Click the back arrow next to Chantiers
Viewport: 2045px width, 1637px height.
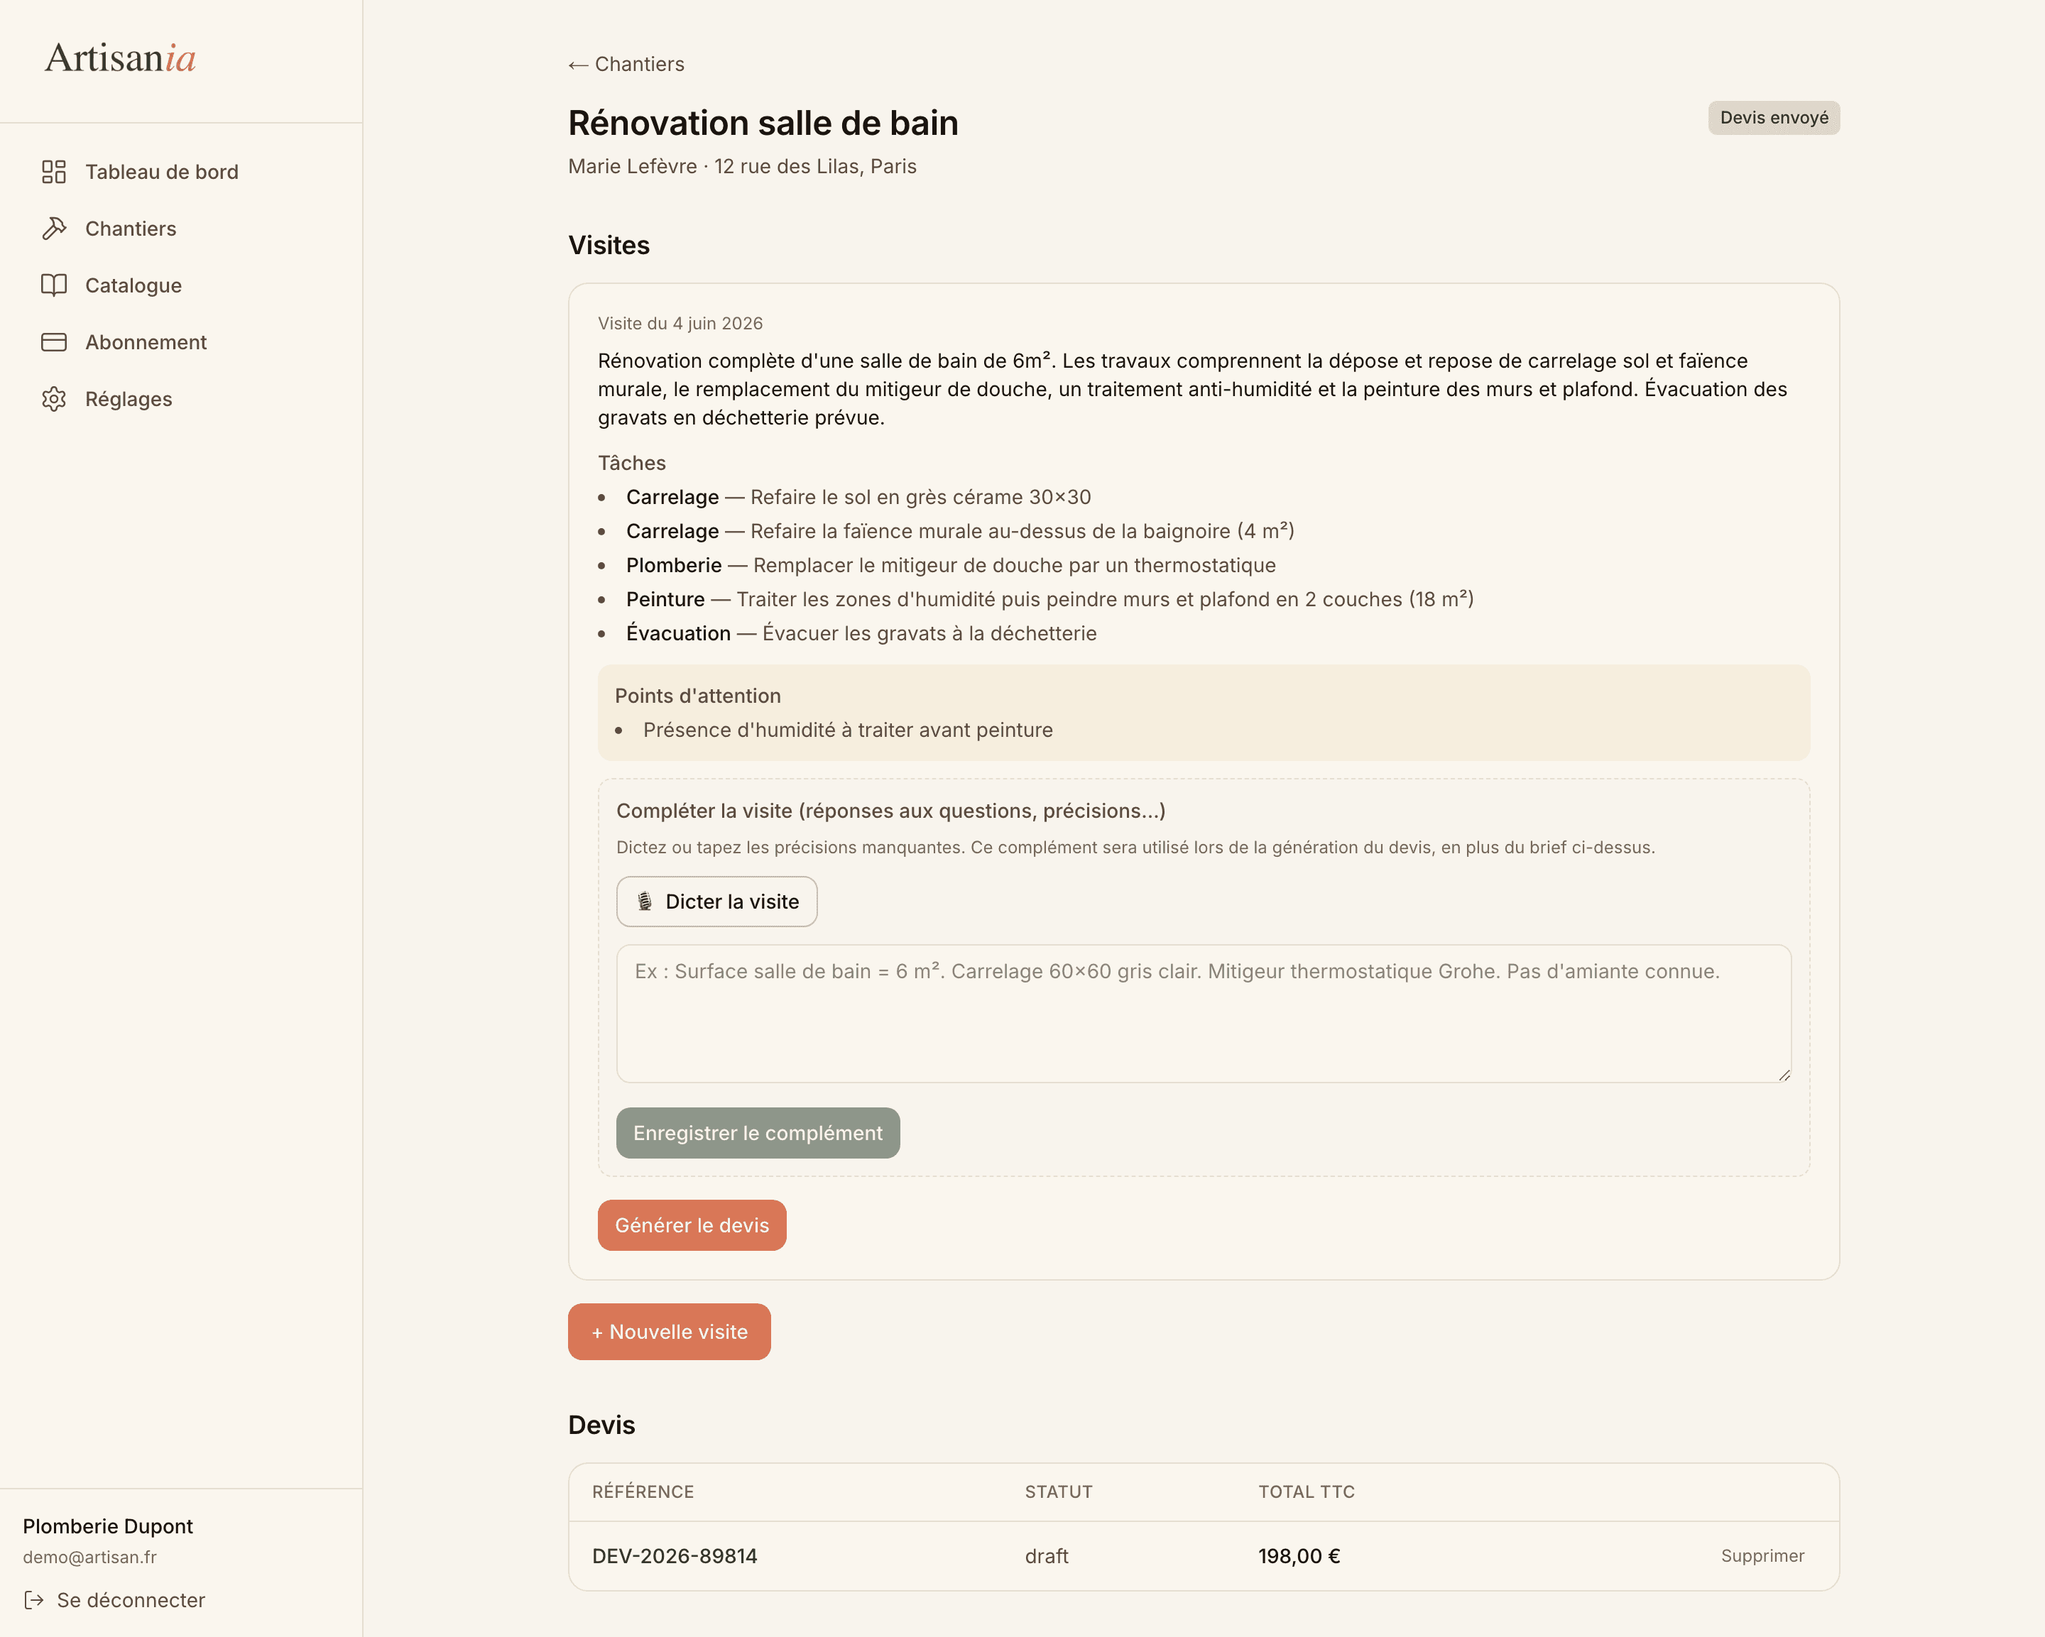click(578, 65)
